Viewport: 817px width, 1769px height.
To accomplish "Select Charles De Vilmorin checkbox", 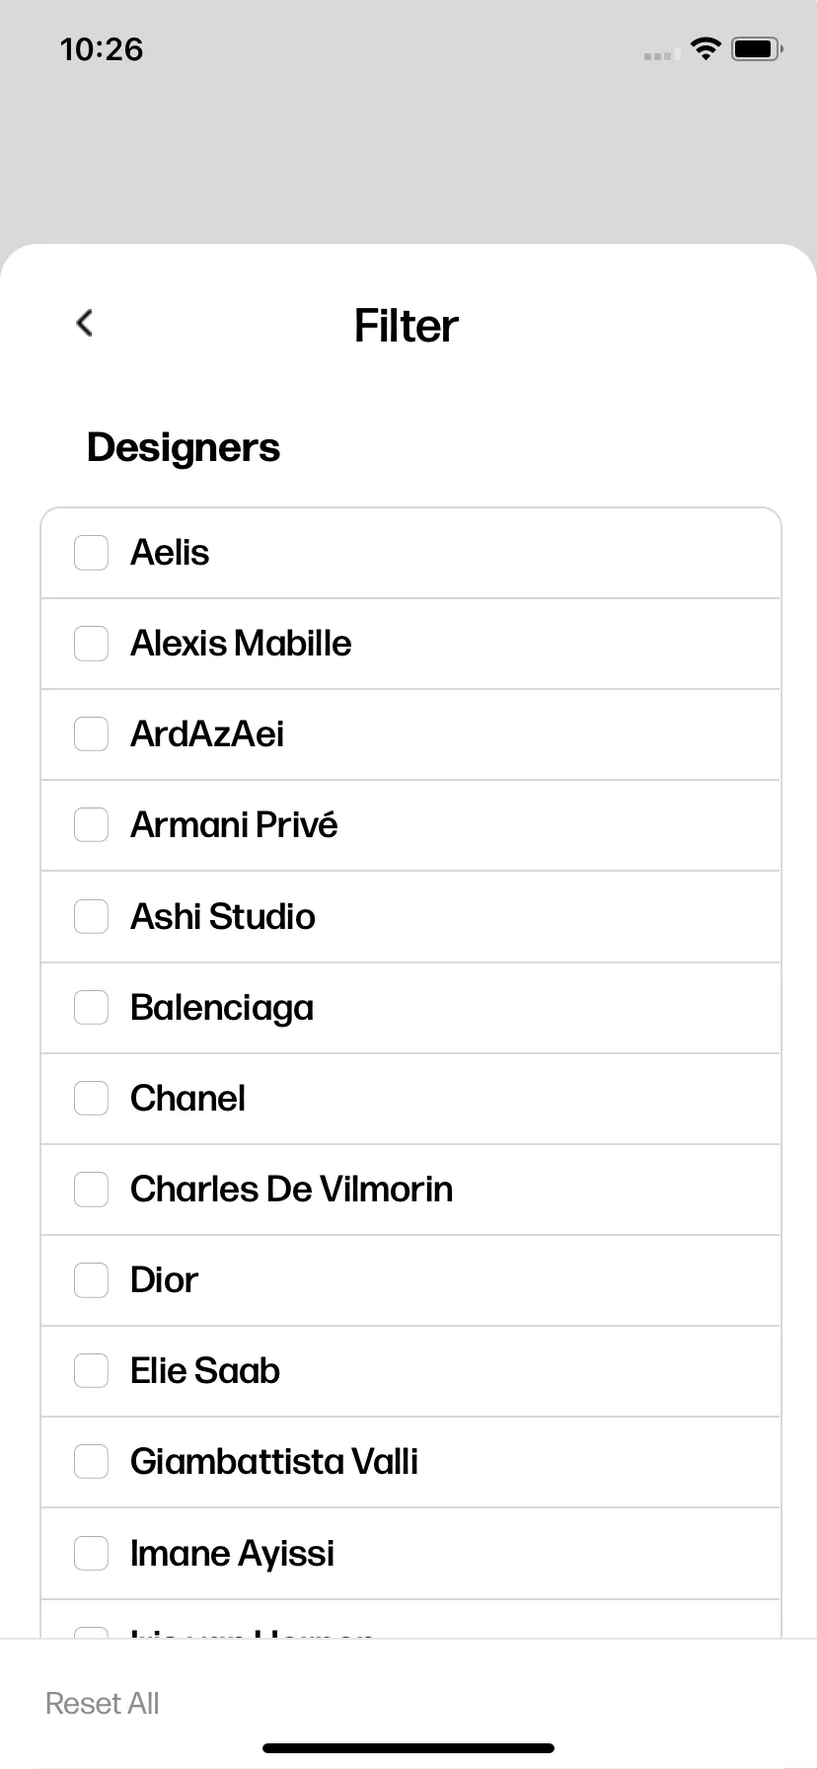I will click(x=92, y=1190).
